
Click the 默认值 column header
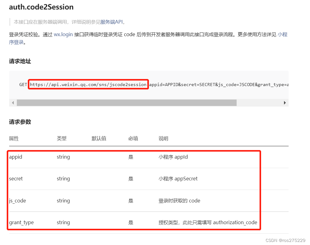pyautogui.click(x=99, y=138)
